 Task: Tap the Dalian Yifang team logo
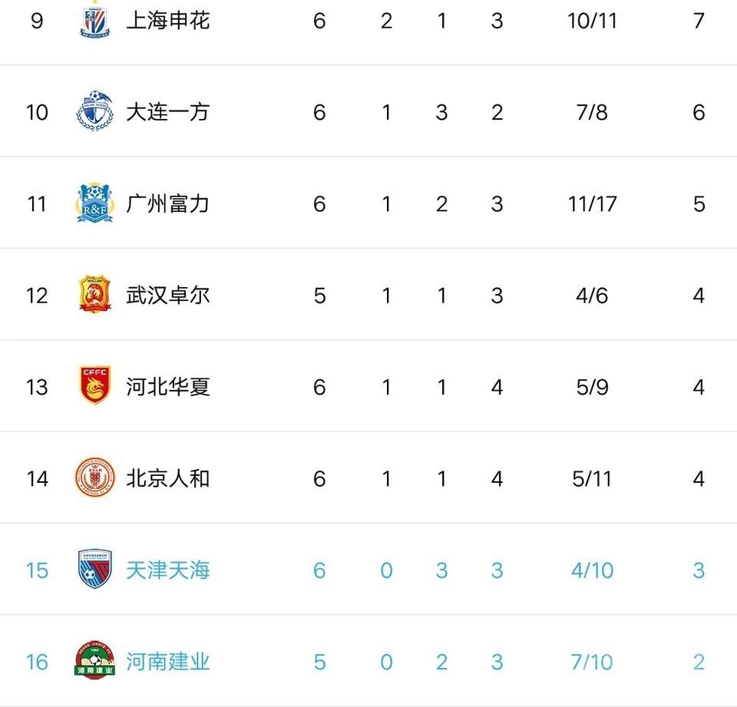pos(96,112)
